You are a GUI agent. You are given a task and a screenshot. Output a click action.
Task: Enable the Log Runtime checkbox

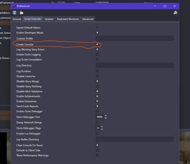coord(97,71)
